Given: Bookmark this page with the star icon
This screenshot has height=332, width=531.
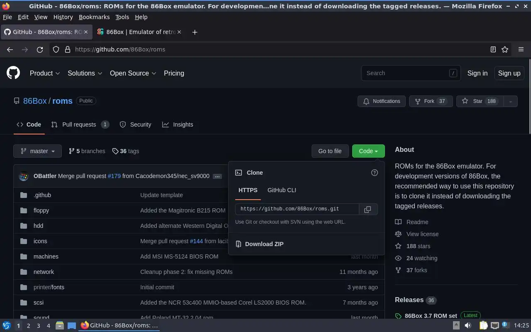Looking at the screenshot, I should [505, 49].
